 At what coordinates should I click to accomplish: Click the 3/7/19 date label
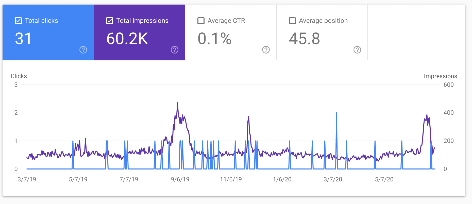click(x=27, y=179)
